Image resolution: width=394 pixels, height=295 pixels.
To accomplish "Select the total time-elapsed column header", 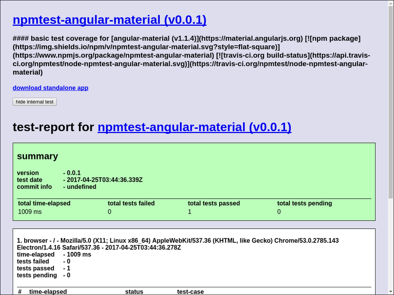I will pyautogui.click(x=44, y=203).
